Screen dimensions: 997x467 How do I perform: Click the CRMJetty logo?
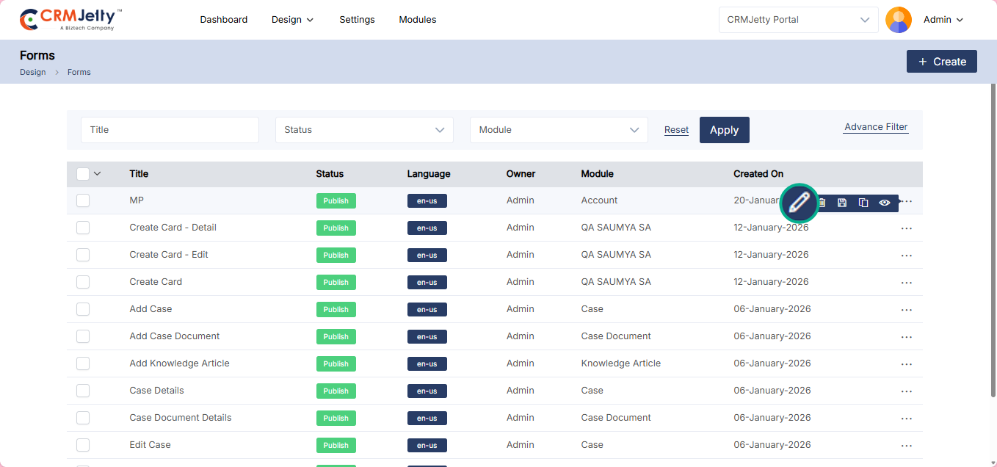click(x=70, y=20)
